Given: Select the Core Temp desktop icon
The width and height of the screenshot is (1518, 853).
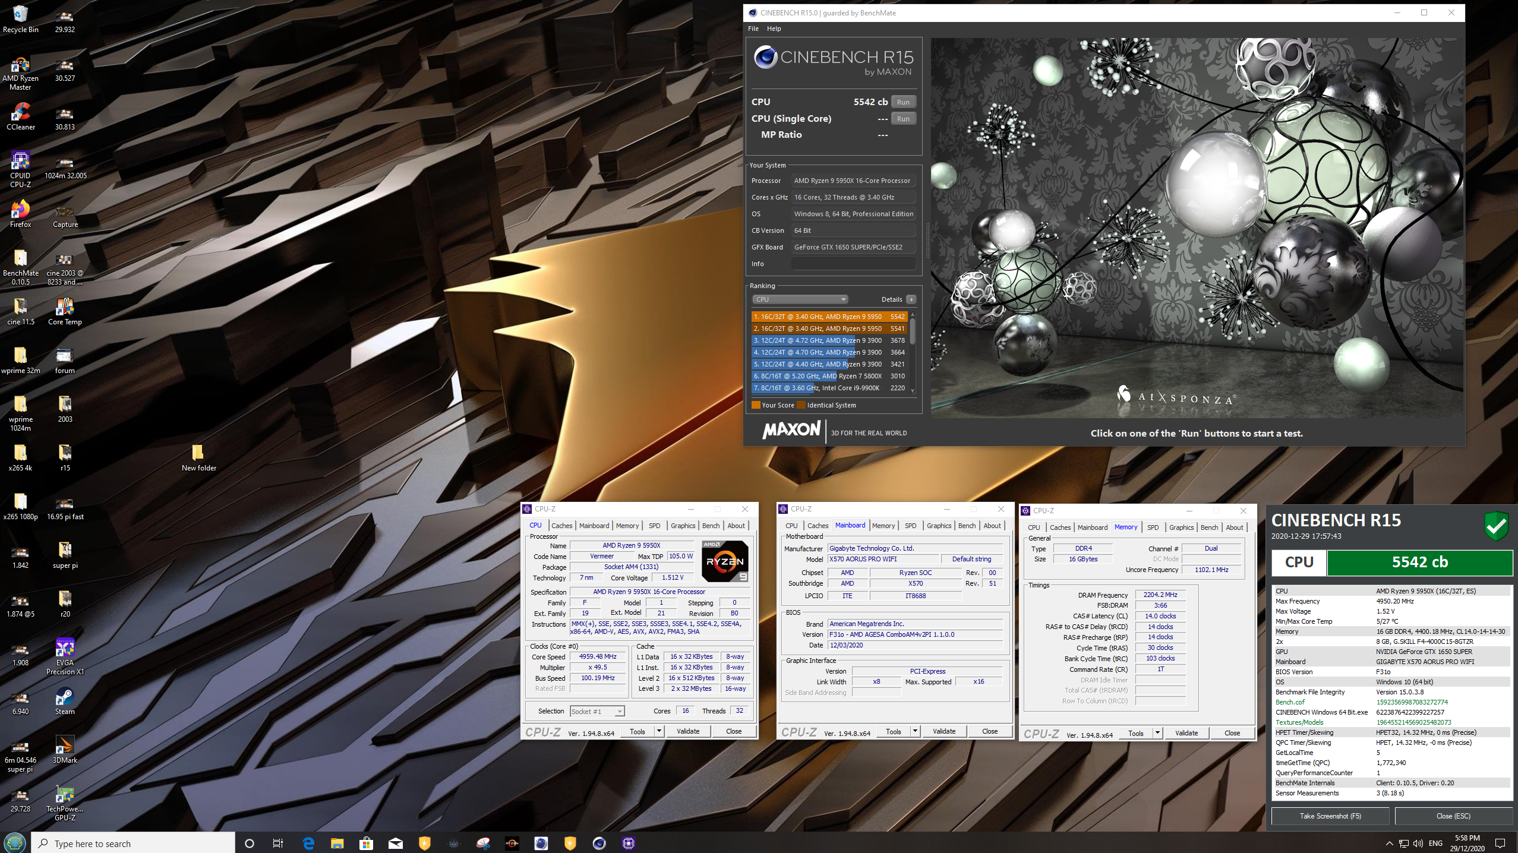Looking at the screenshot, I should coord(65,311).
